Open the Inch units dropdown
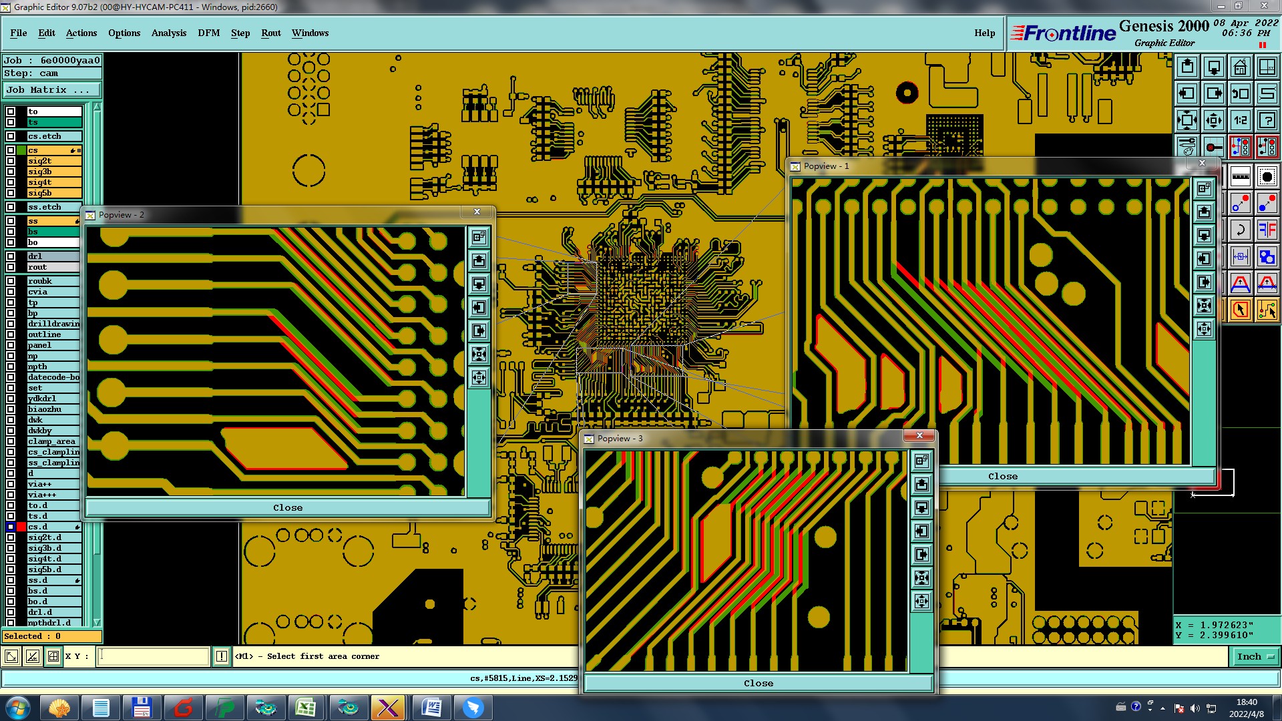1282x721 pixels. point(1255,657)
